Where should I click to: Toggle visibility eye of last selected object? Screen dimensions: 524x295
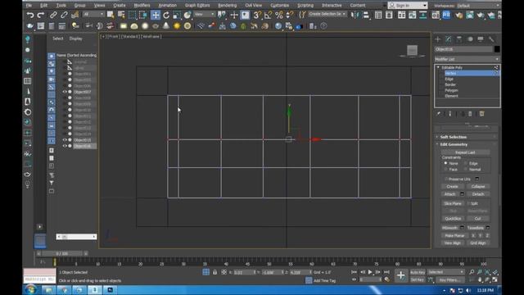coord(65,146)
